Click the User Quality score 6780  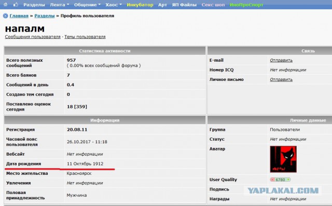280,180
